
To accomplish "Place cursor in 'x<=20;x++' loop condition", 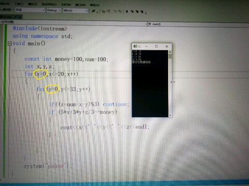I will (x=63, y=74).
